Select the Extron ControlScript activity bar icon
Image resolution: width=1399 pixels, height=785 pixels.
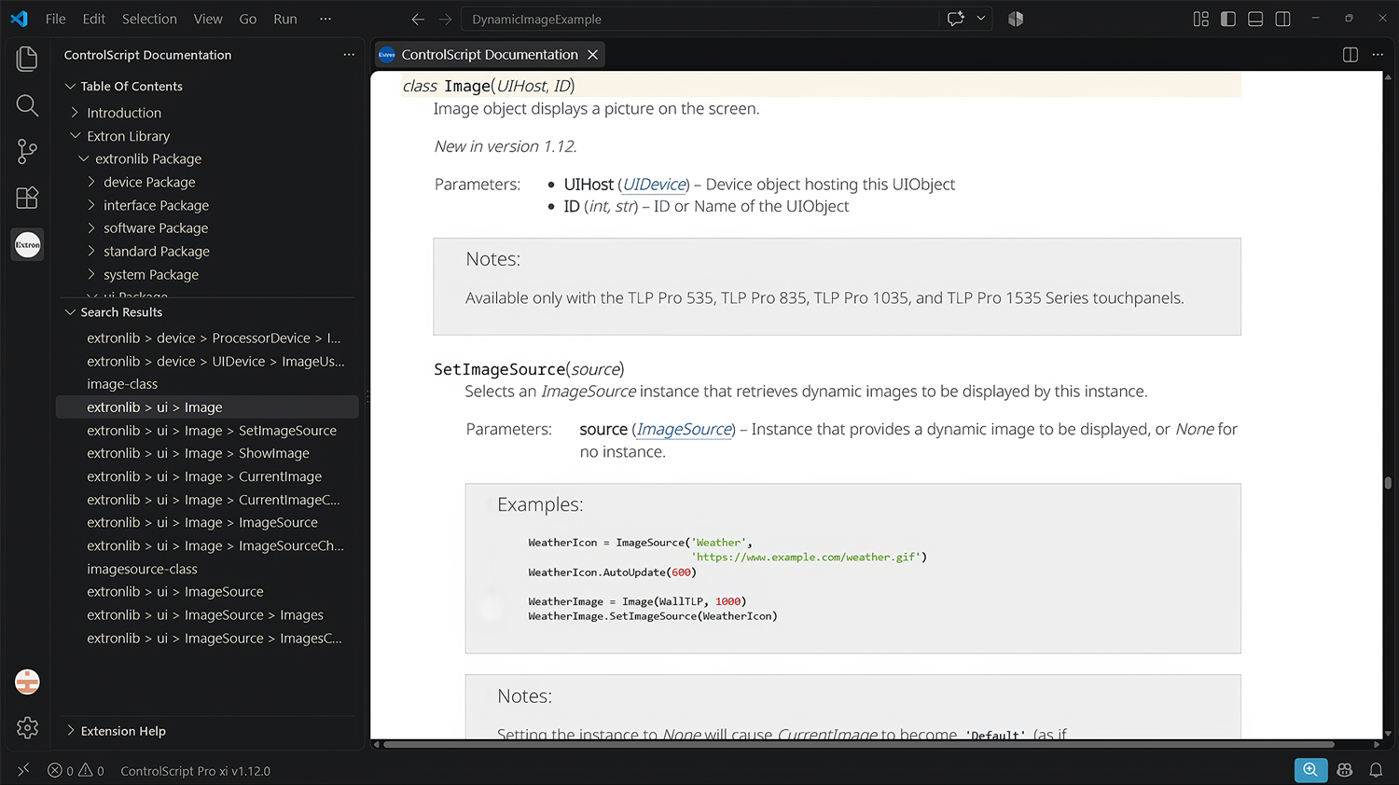coord(27,245)
